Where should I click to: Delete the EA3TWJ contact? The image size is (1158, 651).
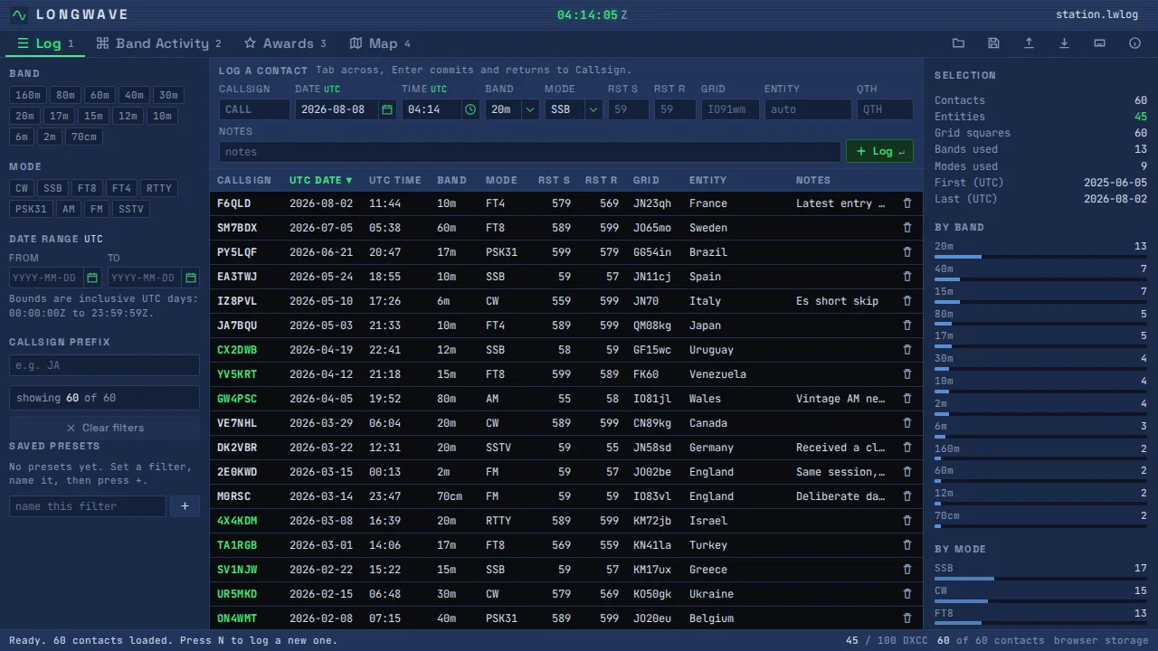[907, 277]
